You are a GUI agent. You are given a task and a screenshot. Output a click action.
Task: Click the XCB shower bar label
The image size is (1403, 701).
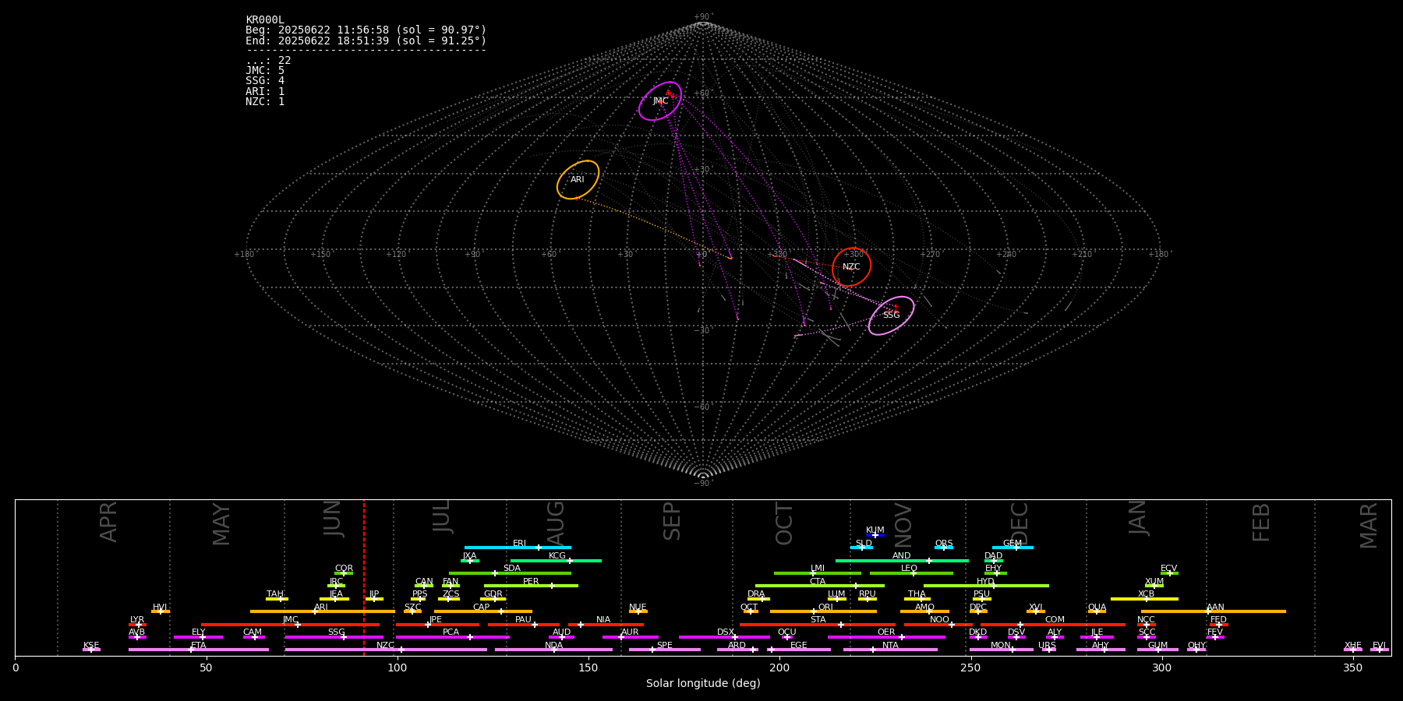tap(1146, 594)
